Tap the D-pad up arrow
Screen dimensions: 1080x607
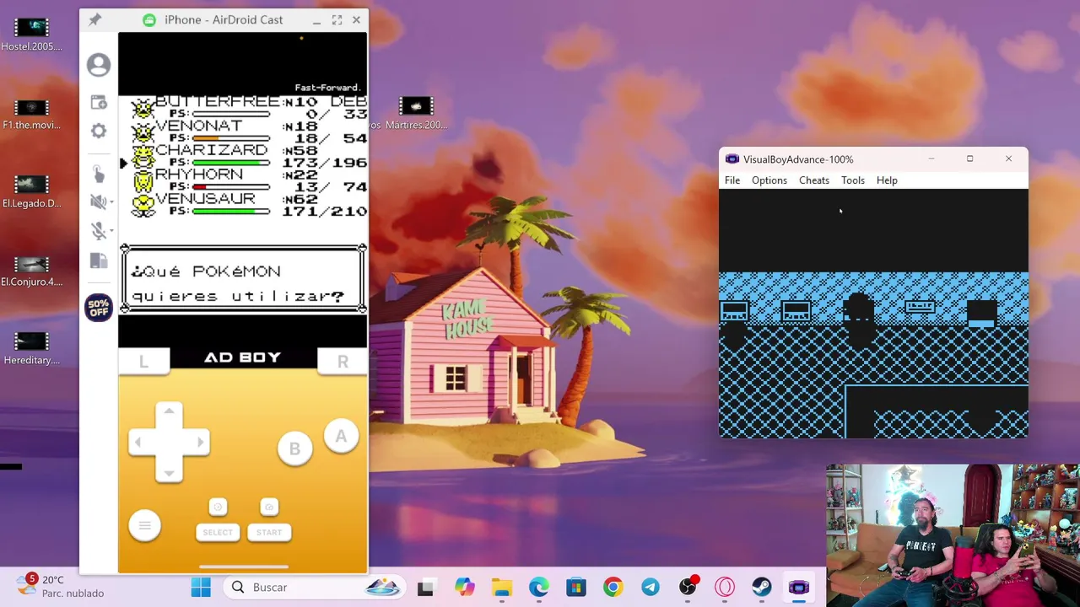click(169, 411)
